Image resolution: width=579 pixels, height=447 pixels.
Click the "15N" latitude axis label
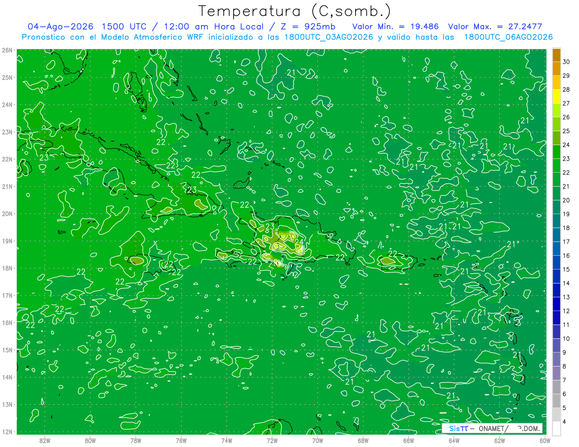click(7, 350)
